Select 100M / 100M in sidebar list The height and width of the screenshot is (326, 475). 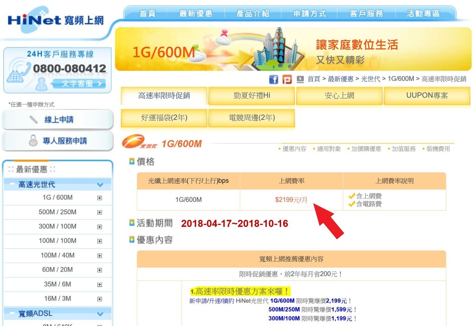tap(58, 241)
